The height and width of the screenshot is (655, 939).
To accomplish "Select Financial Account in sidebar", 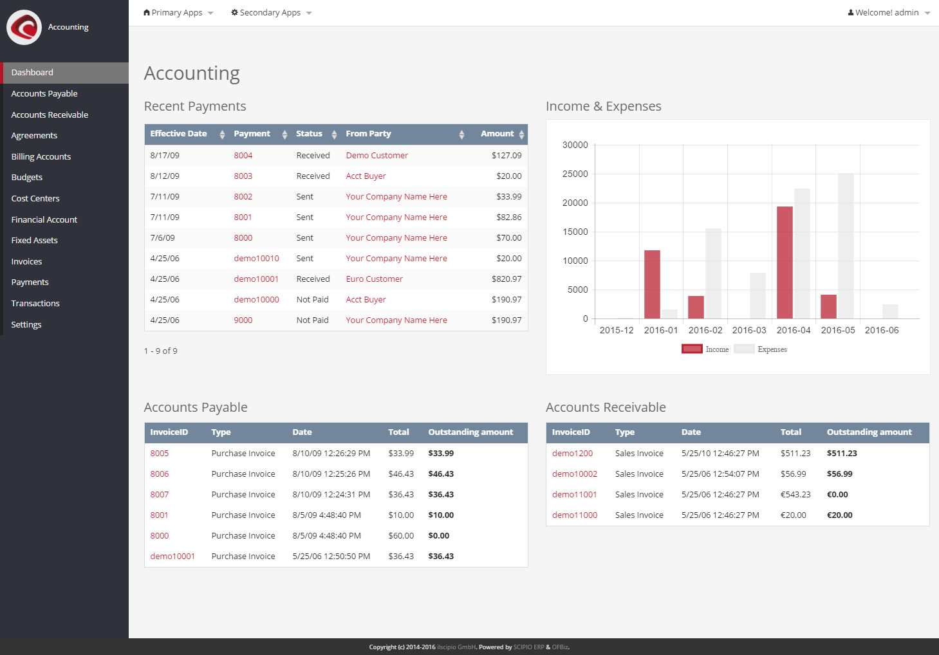I will click(x=44, y=220).
